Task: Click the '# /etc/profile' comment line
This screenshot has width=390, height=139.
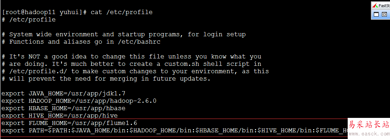Action: pos(29,20)
